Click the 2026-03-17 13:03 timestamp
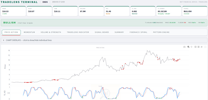Screen dimensions: 208x100 [58, 2]
